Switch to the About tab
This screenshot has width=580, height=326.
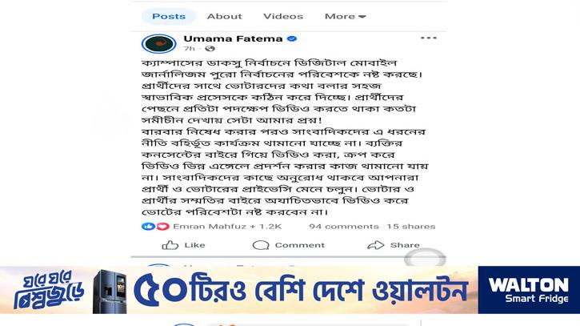[x=225, y=16]
